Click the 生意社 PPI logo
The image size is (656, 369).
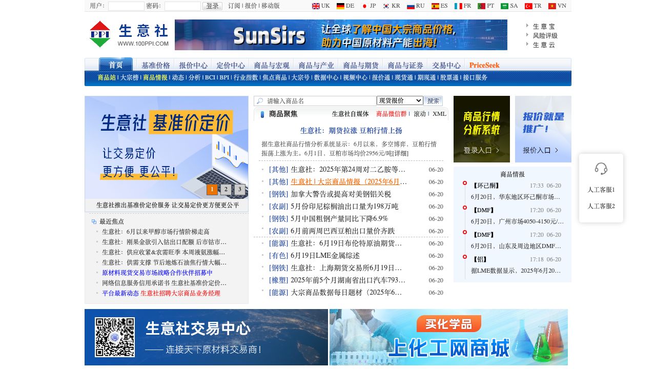129,34
